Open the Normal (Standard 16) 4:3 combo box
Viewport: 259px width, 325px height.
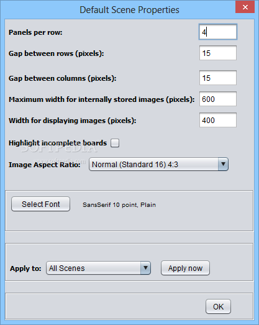point(158,164)
